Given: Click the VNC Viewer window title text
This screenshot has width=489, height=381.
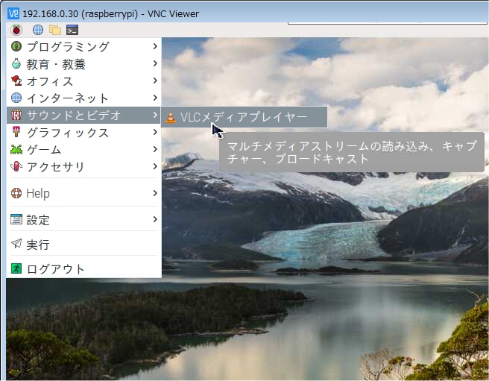Looking at the screenshot, I should pyautogui.click(x=111, y=14).
